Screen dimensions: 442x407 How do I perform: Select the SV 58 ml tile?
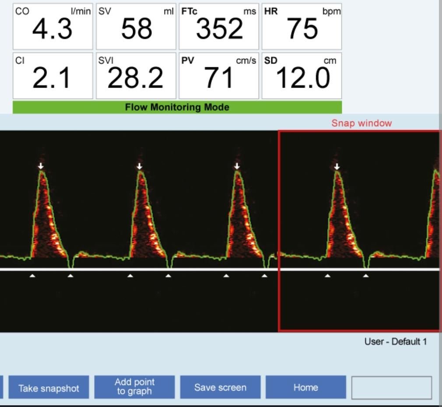(136, 27)
